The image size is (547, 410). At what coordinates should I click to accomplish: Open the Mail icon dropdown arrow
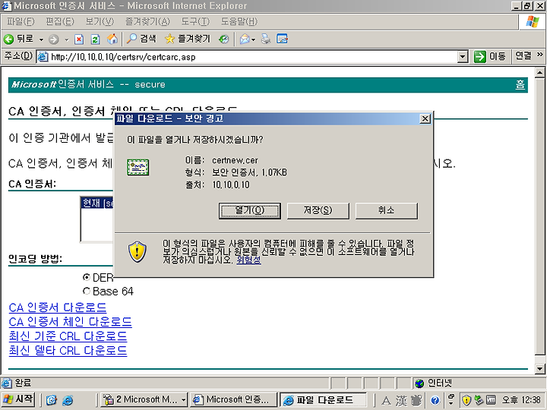click(254, 39)
